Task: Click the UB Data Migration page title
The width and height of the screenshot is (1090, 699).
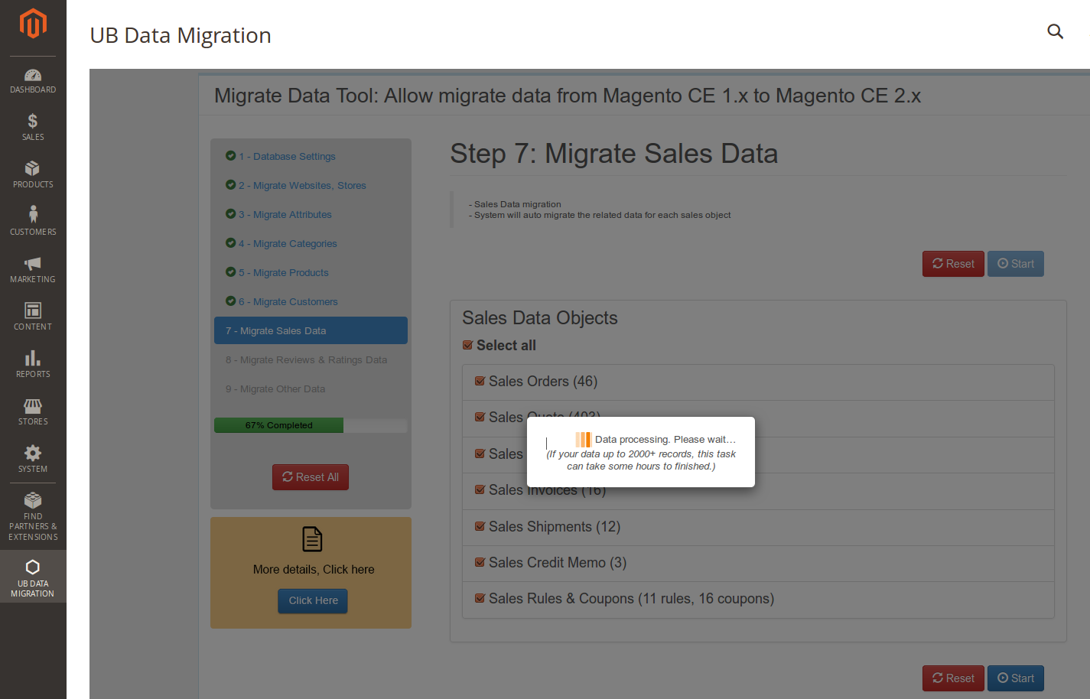Action: click(181, 35)
